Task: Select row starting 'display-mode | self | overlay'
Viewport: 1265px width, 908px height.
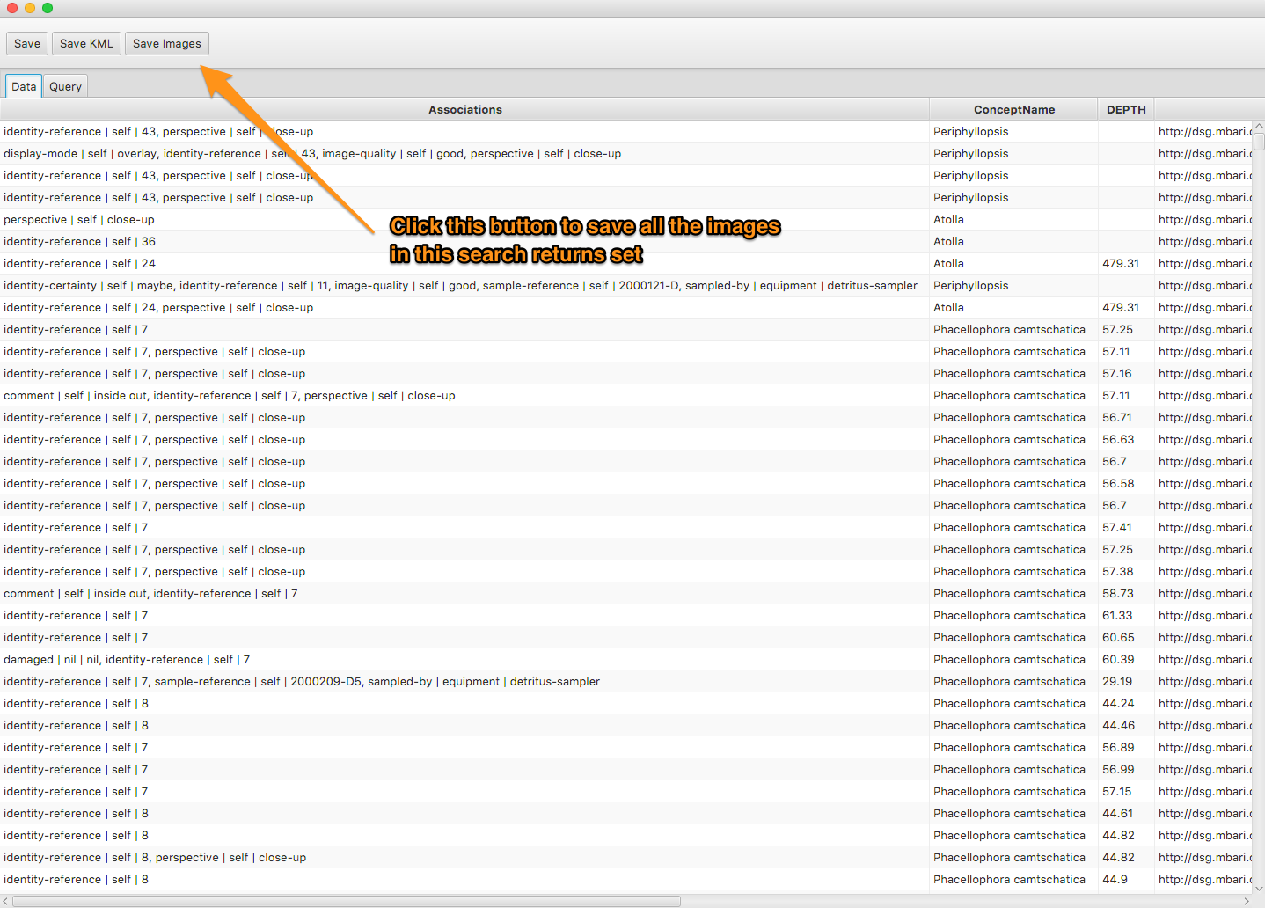Action: click(x=626, y=153)
